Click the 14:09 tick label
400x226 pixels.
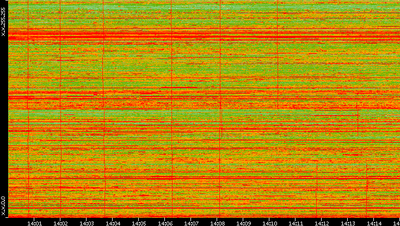point(243,223)
